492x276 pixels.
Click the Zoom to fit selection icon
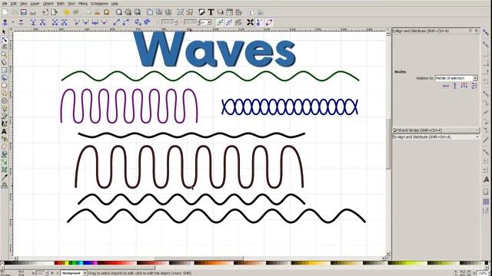pos(119,12)
